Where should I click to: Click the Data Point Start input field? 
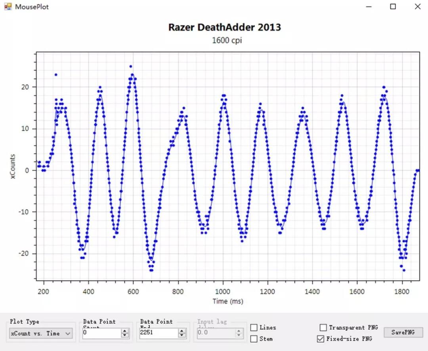[x=102, y=333]
